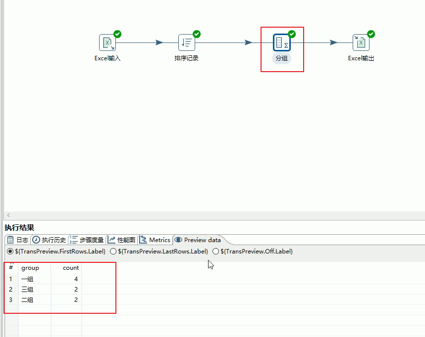Click the count value 2 for 二组

coord(66,299)
